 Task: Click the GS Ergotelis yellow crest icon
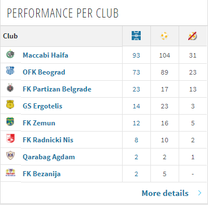click(10, 105)
